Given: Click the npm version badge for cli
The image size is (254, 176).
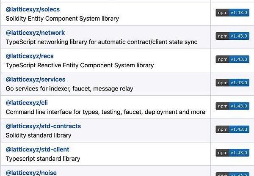Looking at the screenshot, I should [232, 106].
